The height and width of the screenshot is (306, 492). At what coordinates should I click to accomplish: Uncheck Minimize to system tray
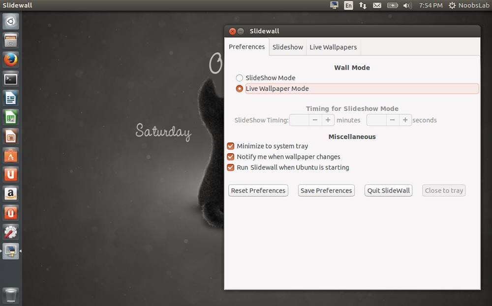coord(231,146)
